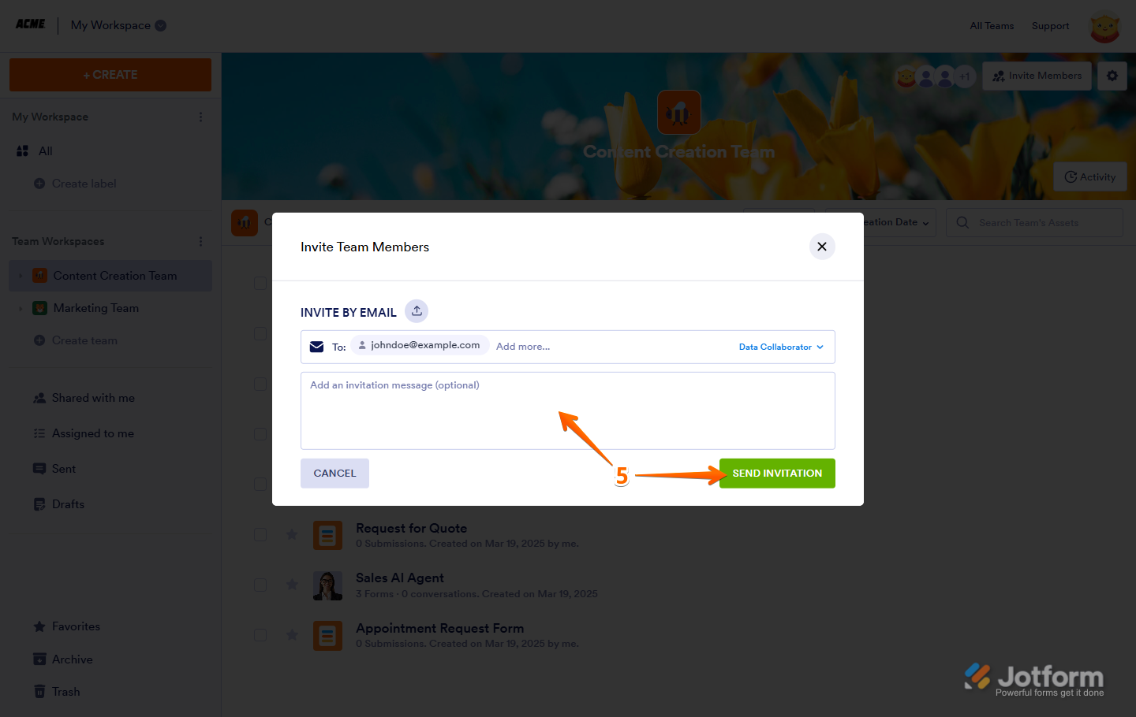Image resolution: width=1136 pixels, height=717 pixels.
Task: Open the Request for Quote form
Action: tap(411, 528)
